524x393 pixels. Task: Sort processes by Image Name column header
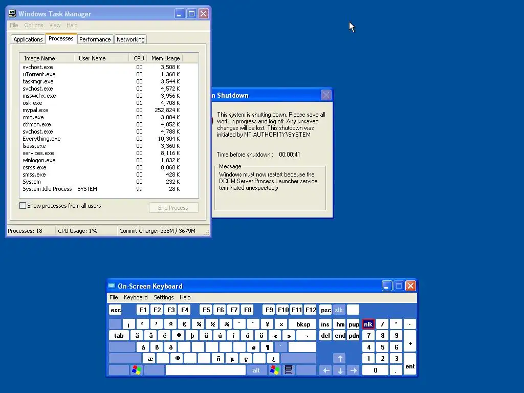click(47, 58)
